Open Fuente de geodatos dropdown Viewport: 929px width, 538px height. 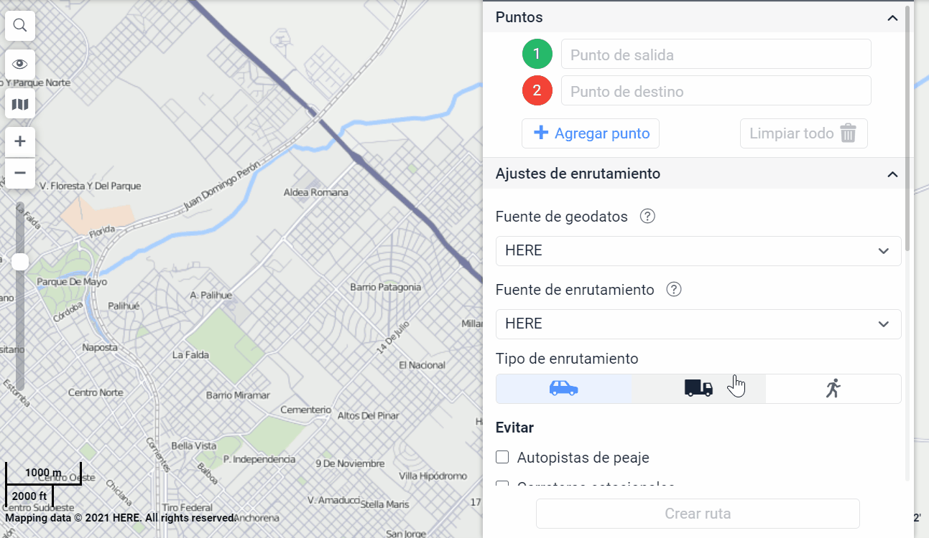698,251
